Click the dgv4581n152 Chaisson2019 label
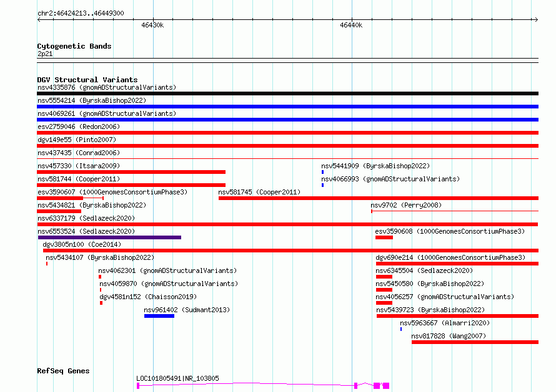The image size is (556, 392). [x=148, y=297]
